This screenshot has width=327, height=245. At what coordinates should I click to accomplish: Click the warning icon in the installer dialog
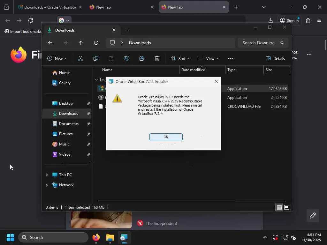coord(117,98)
